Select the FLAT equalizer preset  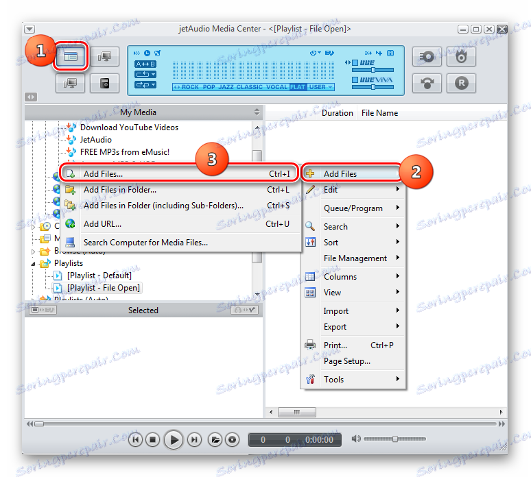(298, 87)
